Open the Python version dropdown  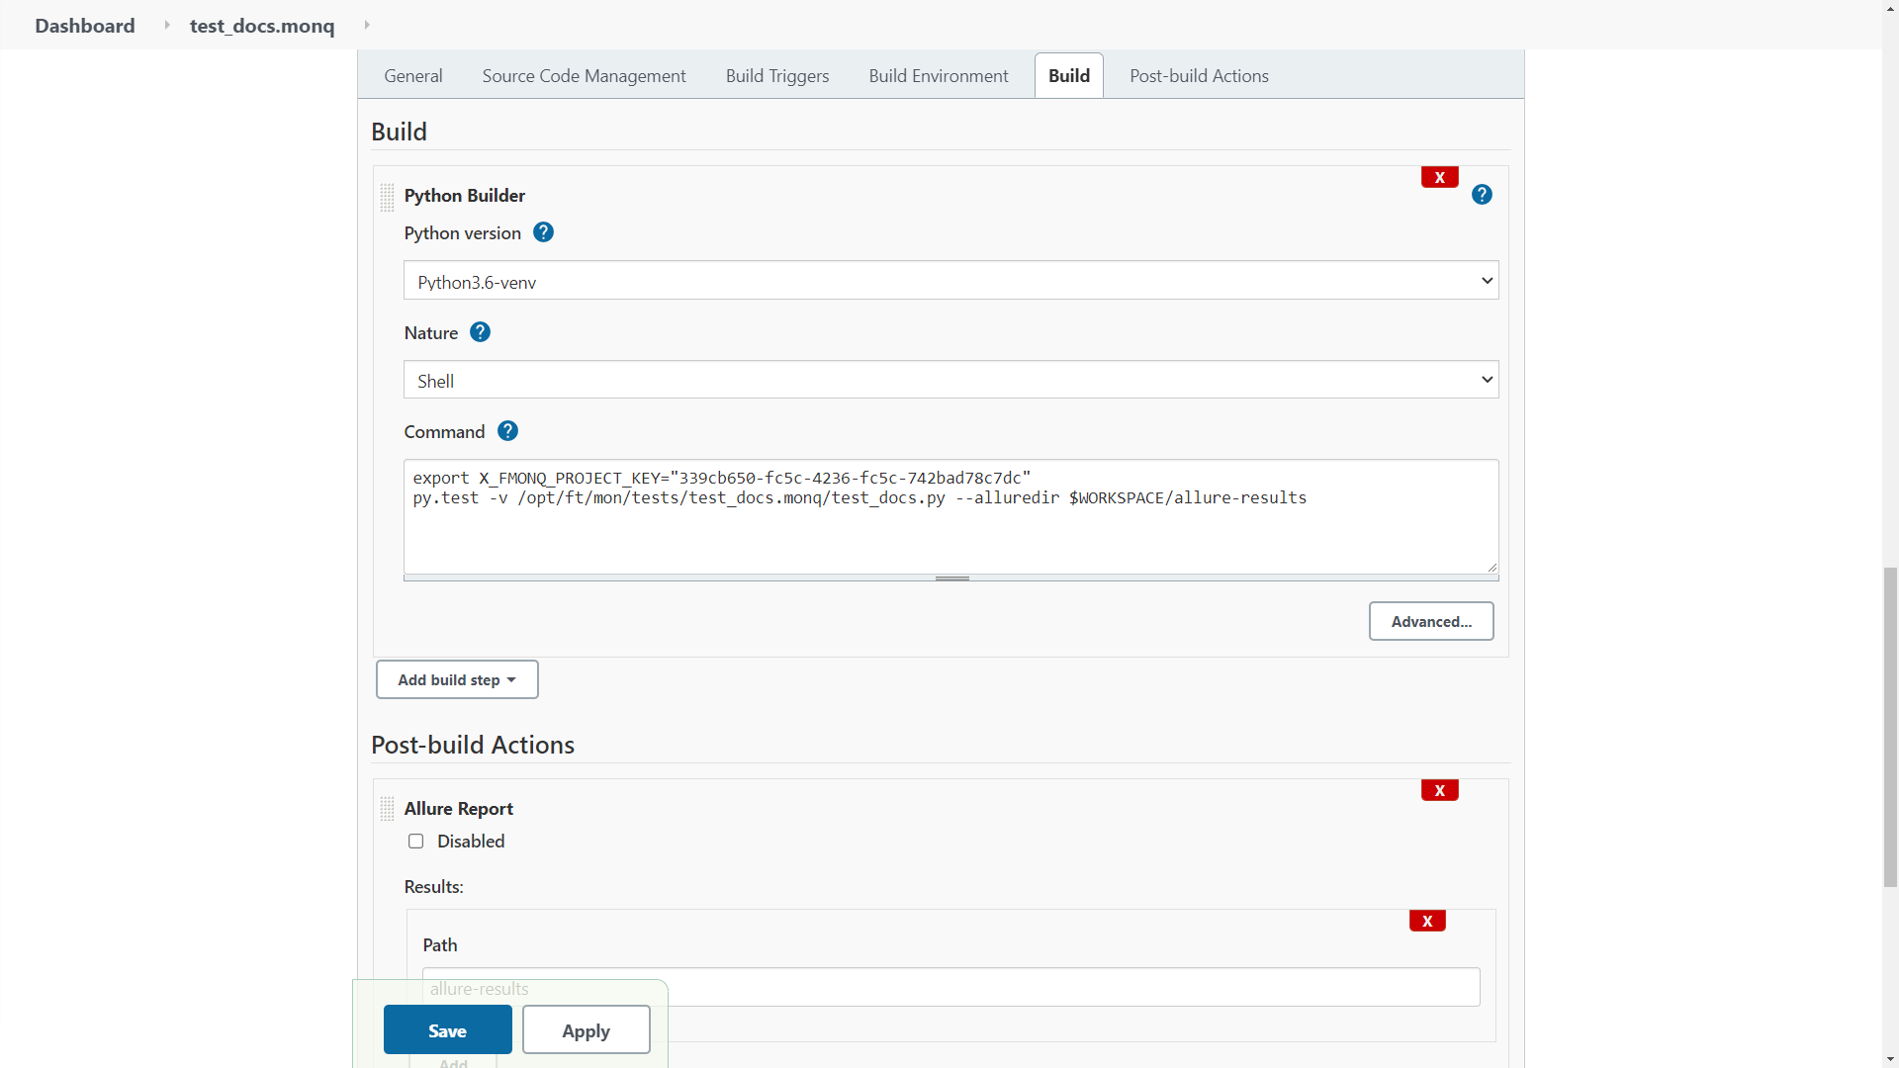(949, 281)
